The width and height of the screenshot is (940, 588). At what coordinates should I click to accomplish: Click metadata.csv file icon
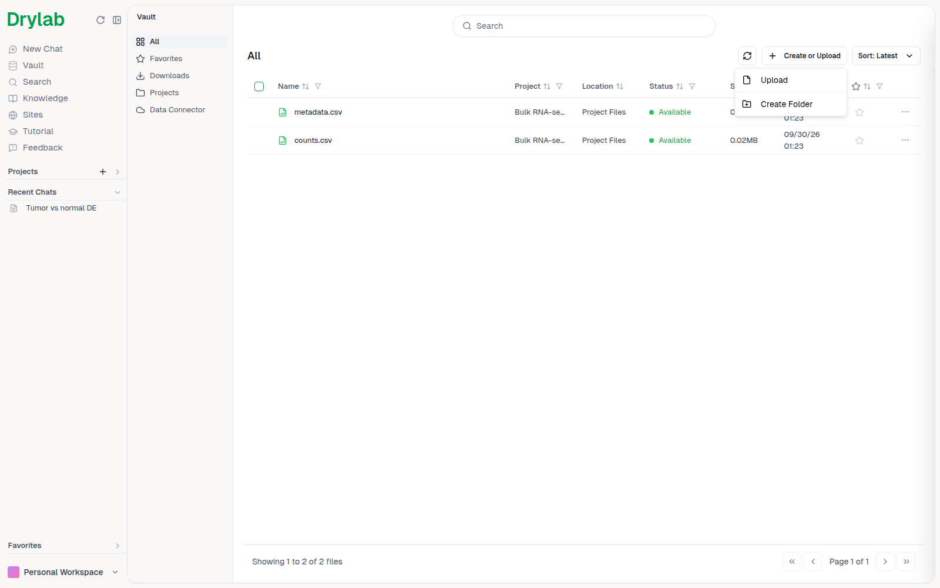(x=283, y=112)
